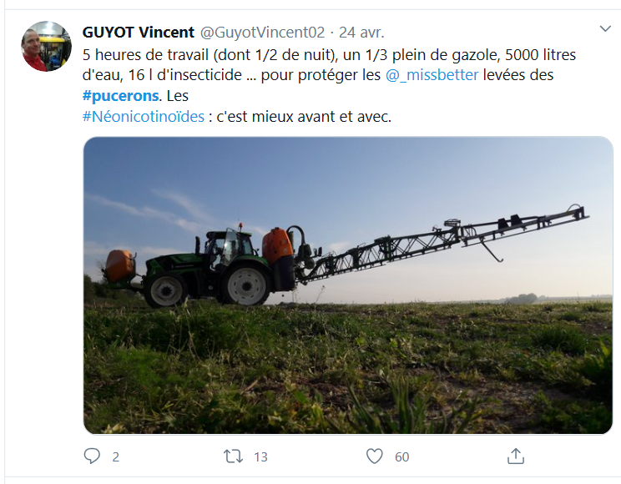Open the @GuyotVincent02 handle
621x484 pixels.
pos(262,32)
